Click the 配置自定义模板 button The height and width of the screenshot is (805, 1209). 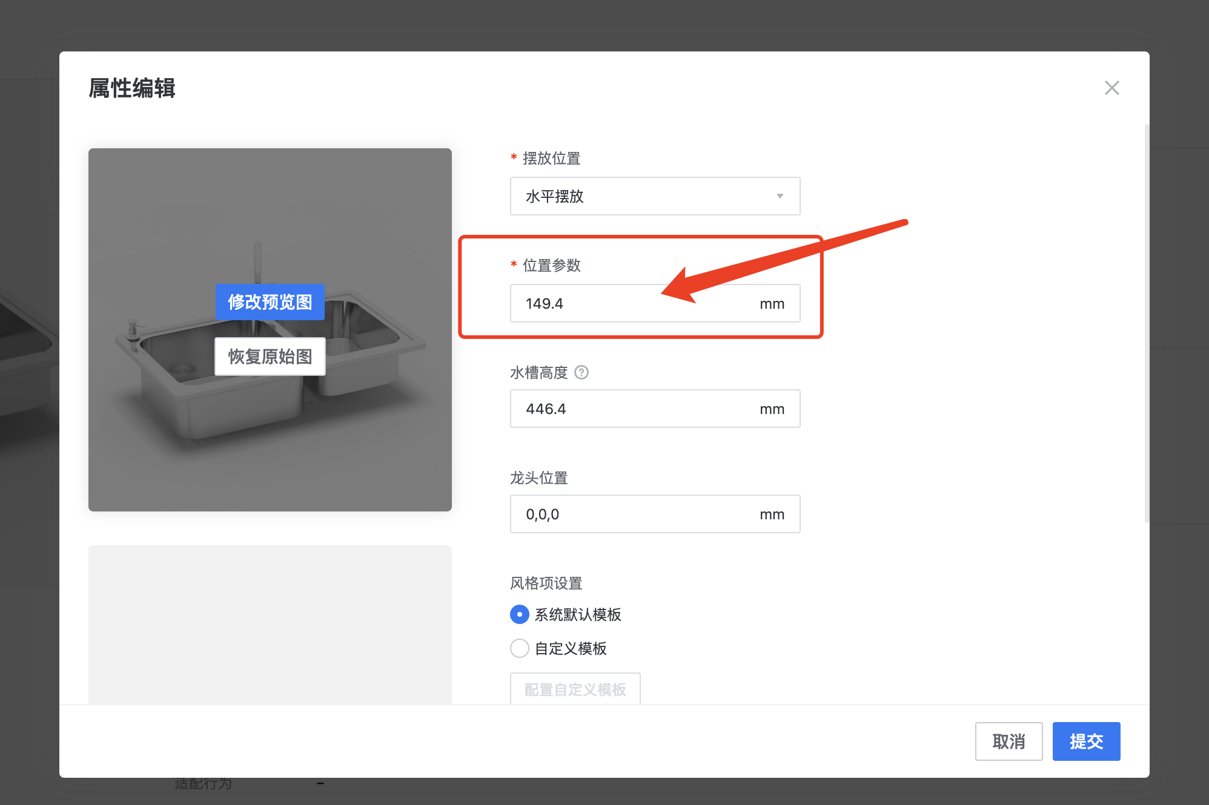click(575, 689)
